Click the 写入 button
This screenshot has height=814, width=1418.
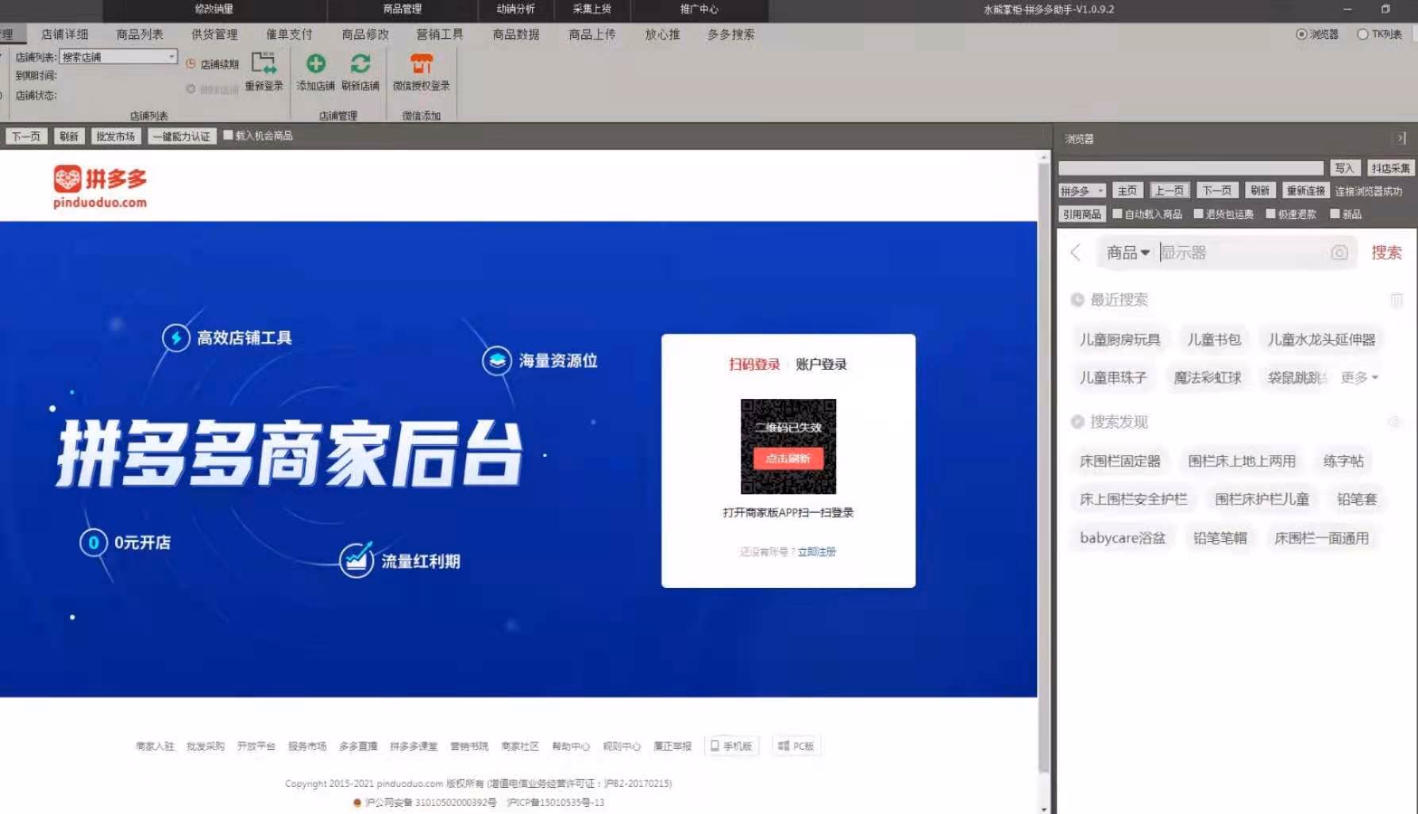(x=1344, y=168)
